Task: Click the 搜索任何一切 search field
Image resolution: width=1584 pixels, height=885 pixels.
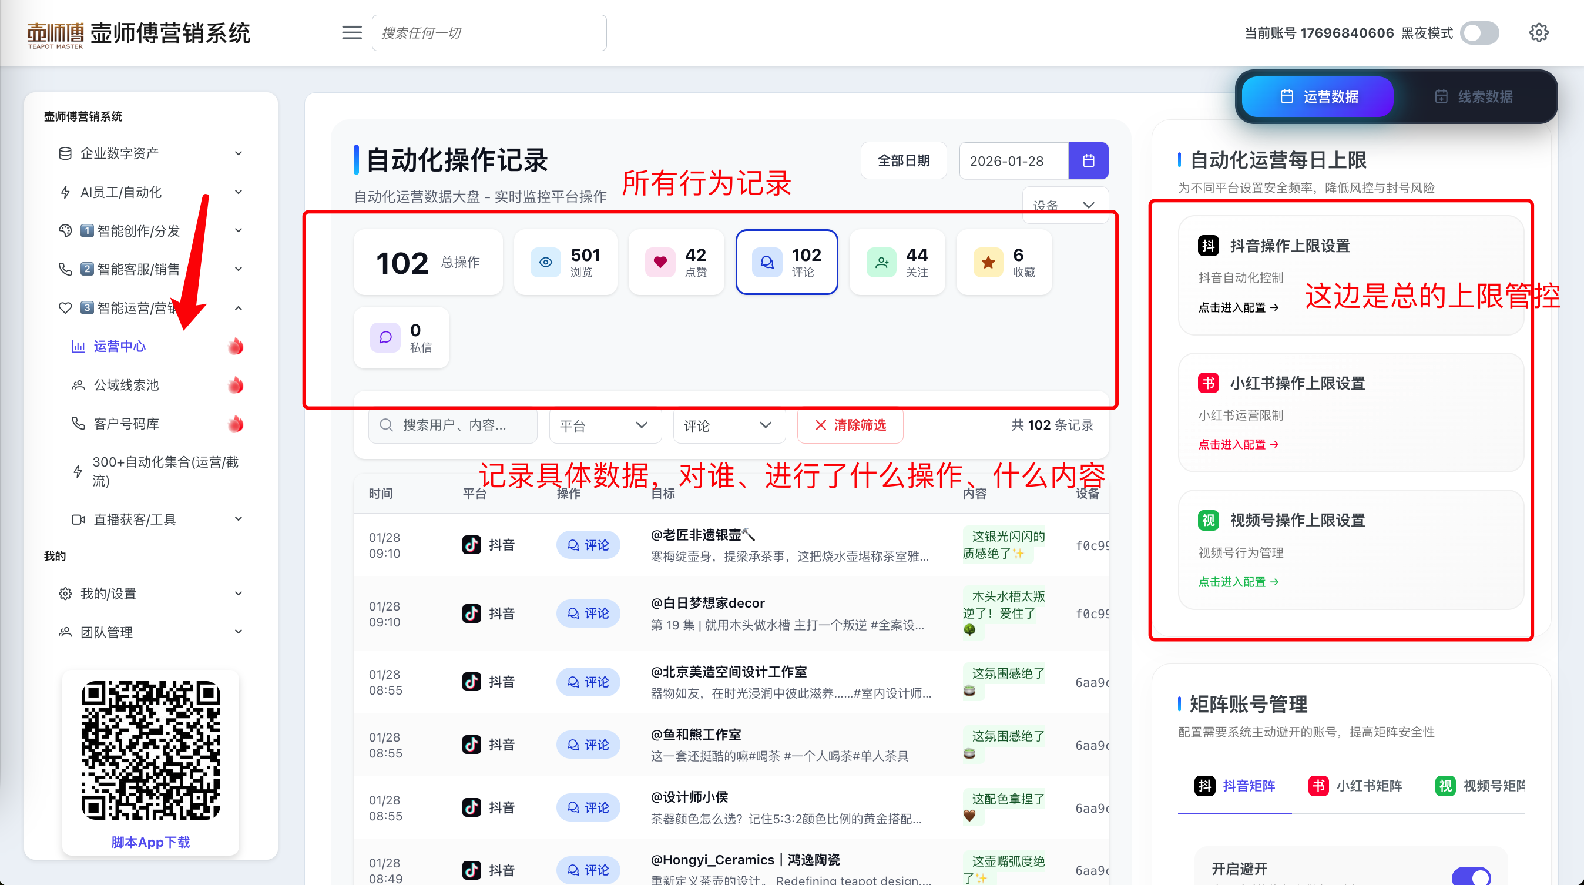Action: click(489, 32)
